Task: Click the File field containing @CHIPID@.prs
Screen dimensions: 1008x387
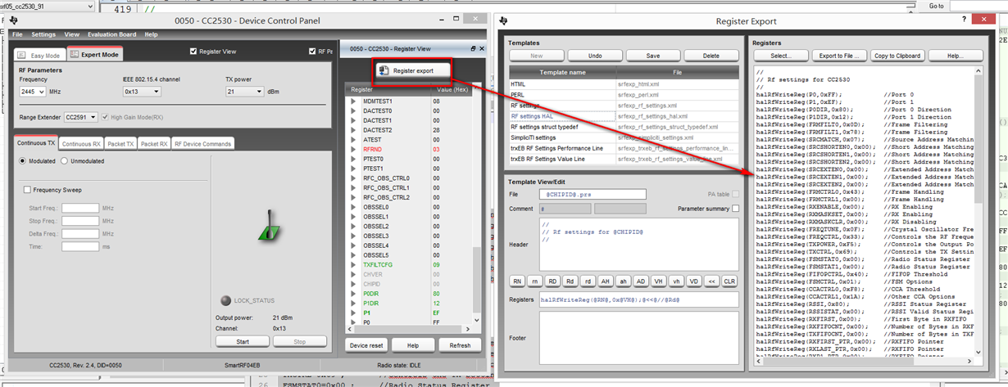Action: click(x=593, y=194)
